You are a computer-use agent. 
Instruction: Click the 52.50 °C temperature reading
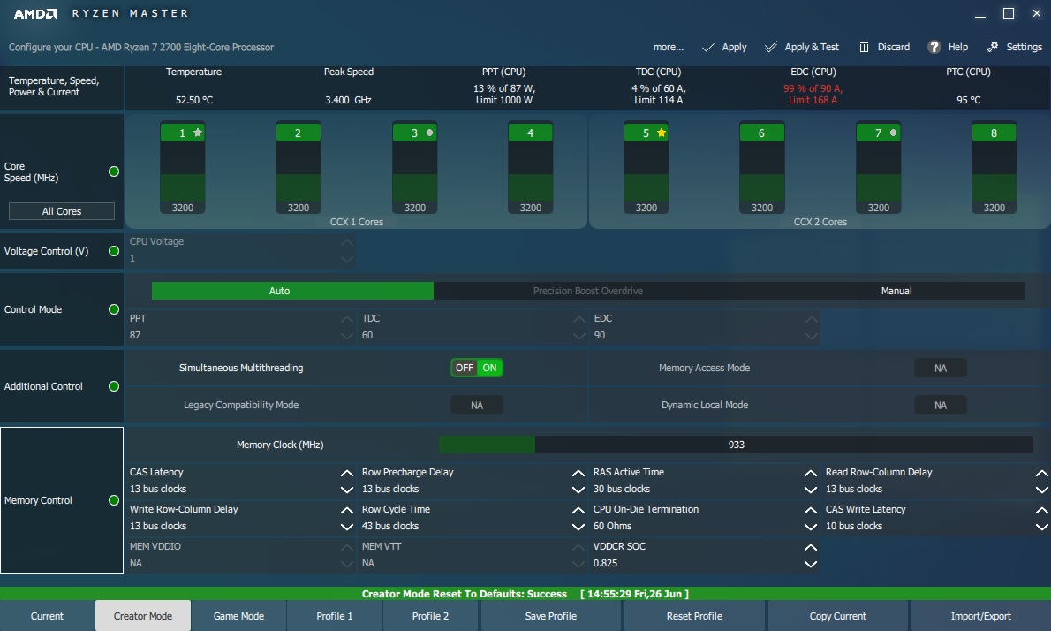[193, 100]
